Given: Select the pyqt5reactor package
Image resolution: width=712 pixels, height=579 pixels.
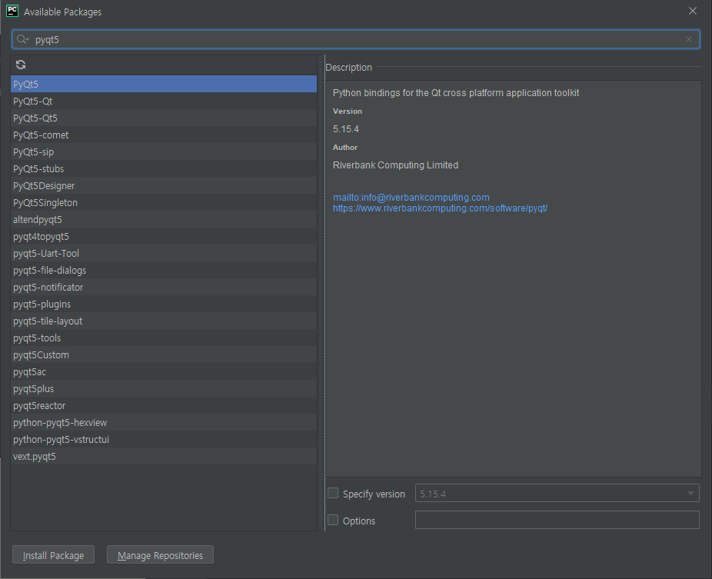Looking at the screenshot, I should [164, 405].
